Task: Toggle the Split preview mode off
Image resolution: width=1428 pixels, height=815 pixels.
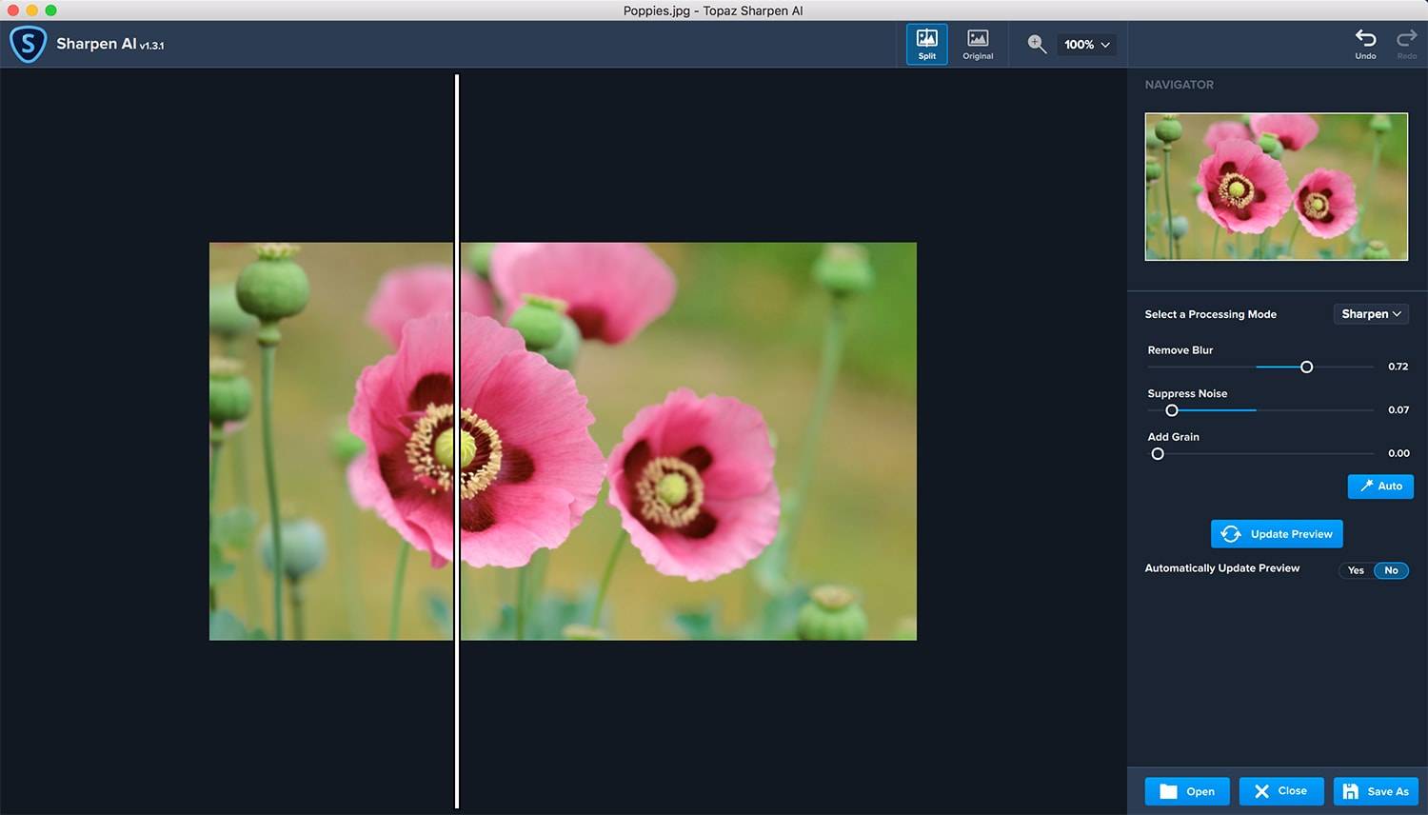Action: 926,43
